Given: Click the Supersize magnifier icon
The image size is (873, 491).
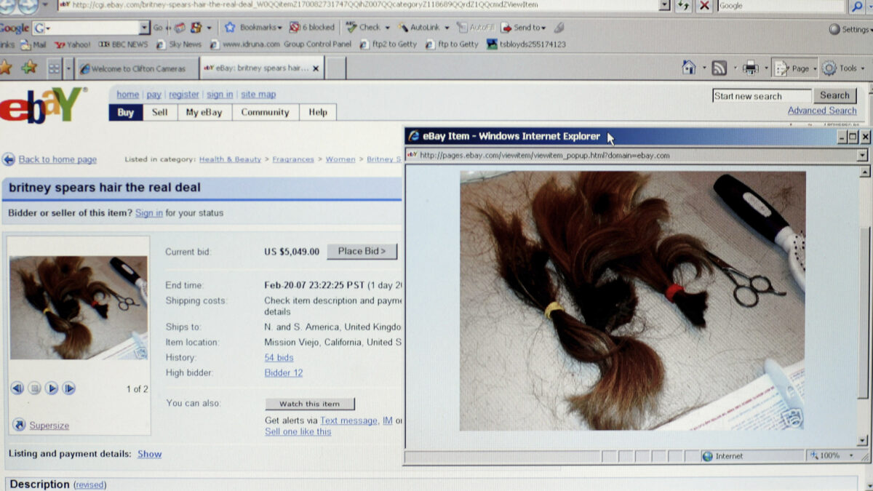Looking at the screenshot, I should [x=19, y=425].
